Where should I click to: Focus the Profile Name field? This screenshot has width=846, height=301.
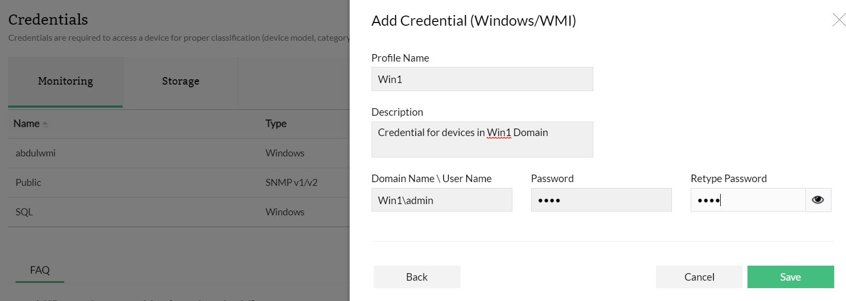coord(482,79)
